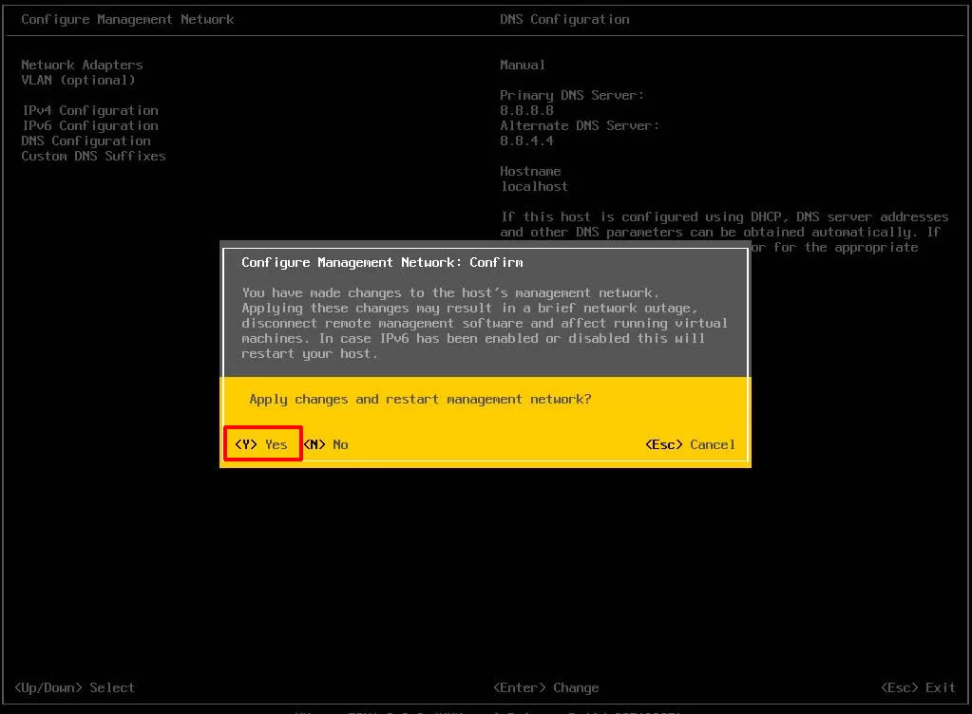Image resolution: width=972 pixels, height=714 pixels.
Task: Click the Enter Change hint at bottom
Action: (546, 687)
